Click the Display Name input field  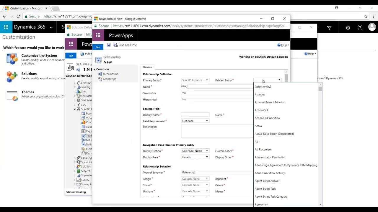pyautogui.click(x=195, y=115)
